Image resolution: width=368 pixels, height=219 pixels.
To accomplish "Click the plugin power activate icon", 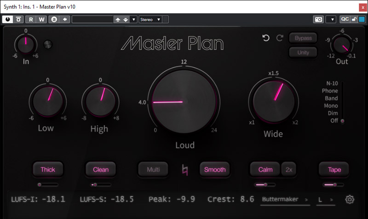I will pyautogui.click(x=8, y=19).
